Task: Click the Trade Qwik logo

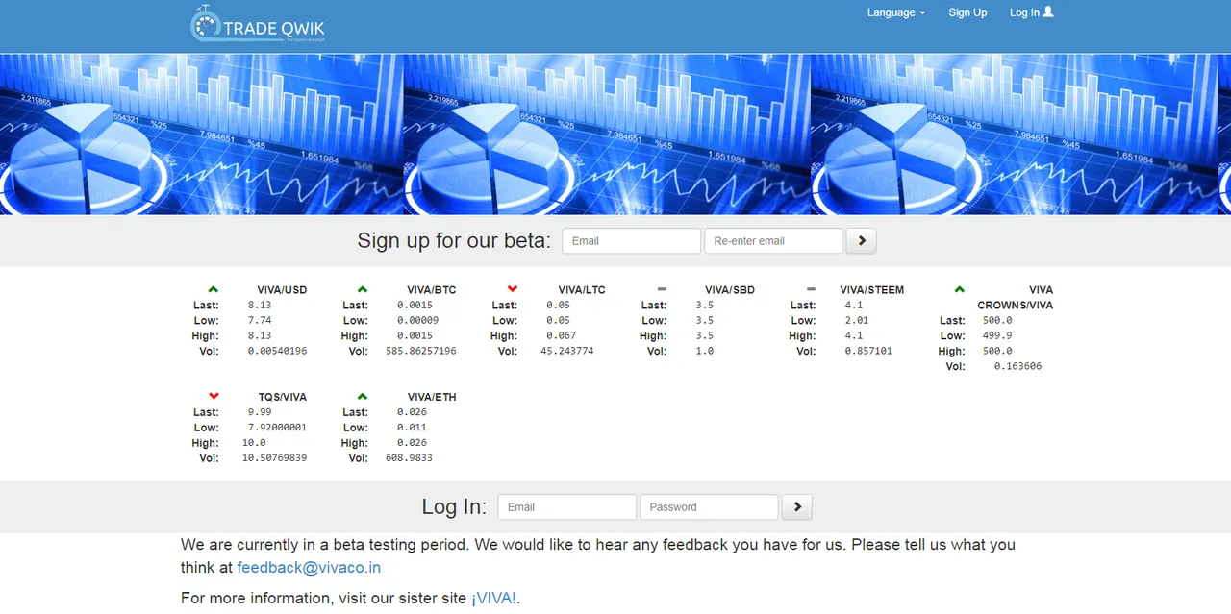Action: (x=258, y=26)
